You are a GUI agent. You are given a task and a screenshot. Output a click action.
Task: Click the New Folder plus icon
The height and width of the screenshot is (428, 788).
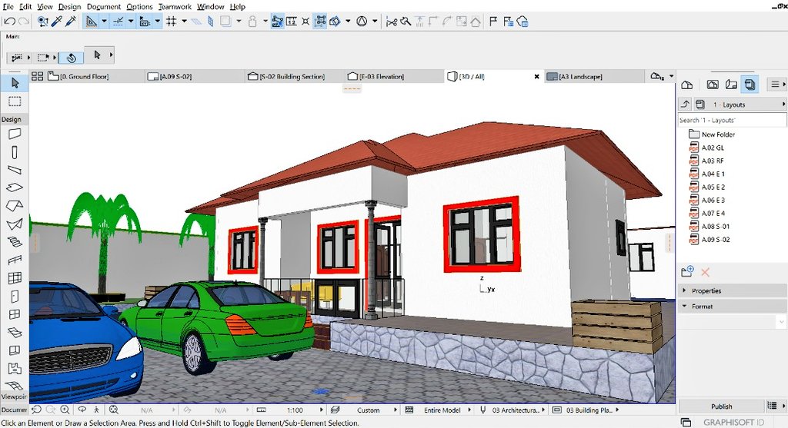[687, 272]
